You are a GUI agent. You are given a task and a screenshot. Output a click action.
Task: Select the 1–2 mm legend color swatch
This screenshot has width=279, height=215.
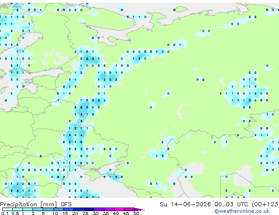[28, 209]
